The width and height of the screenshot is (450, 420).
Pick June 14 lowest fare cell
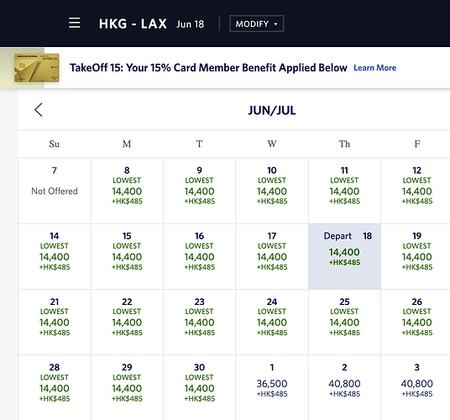click(x=55, y=256)
